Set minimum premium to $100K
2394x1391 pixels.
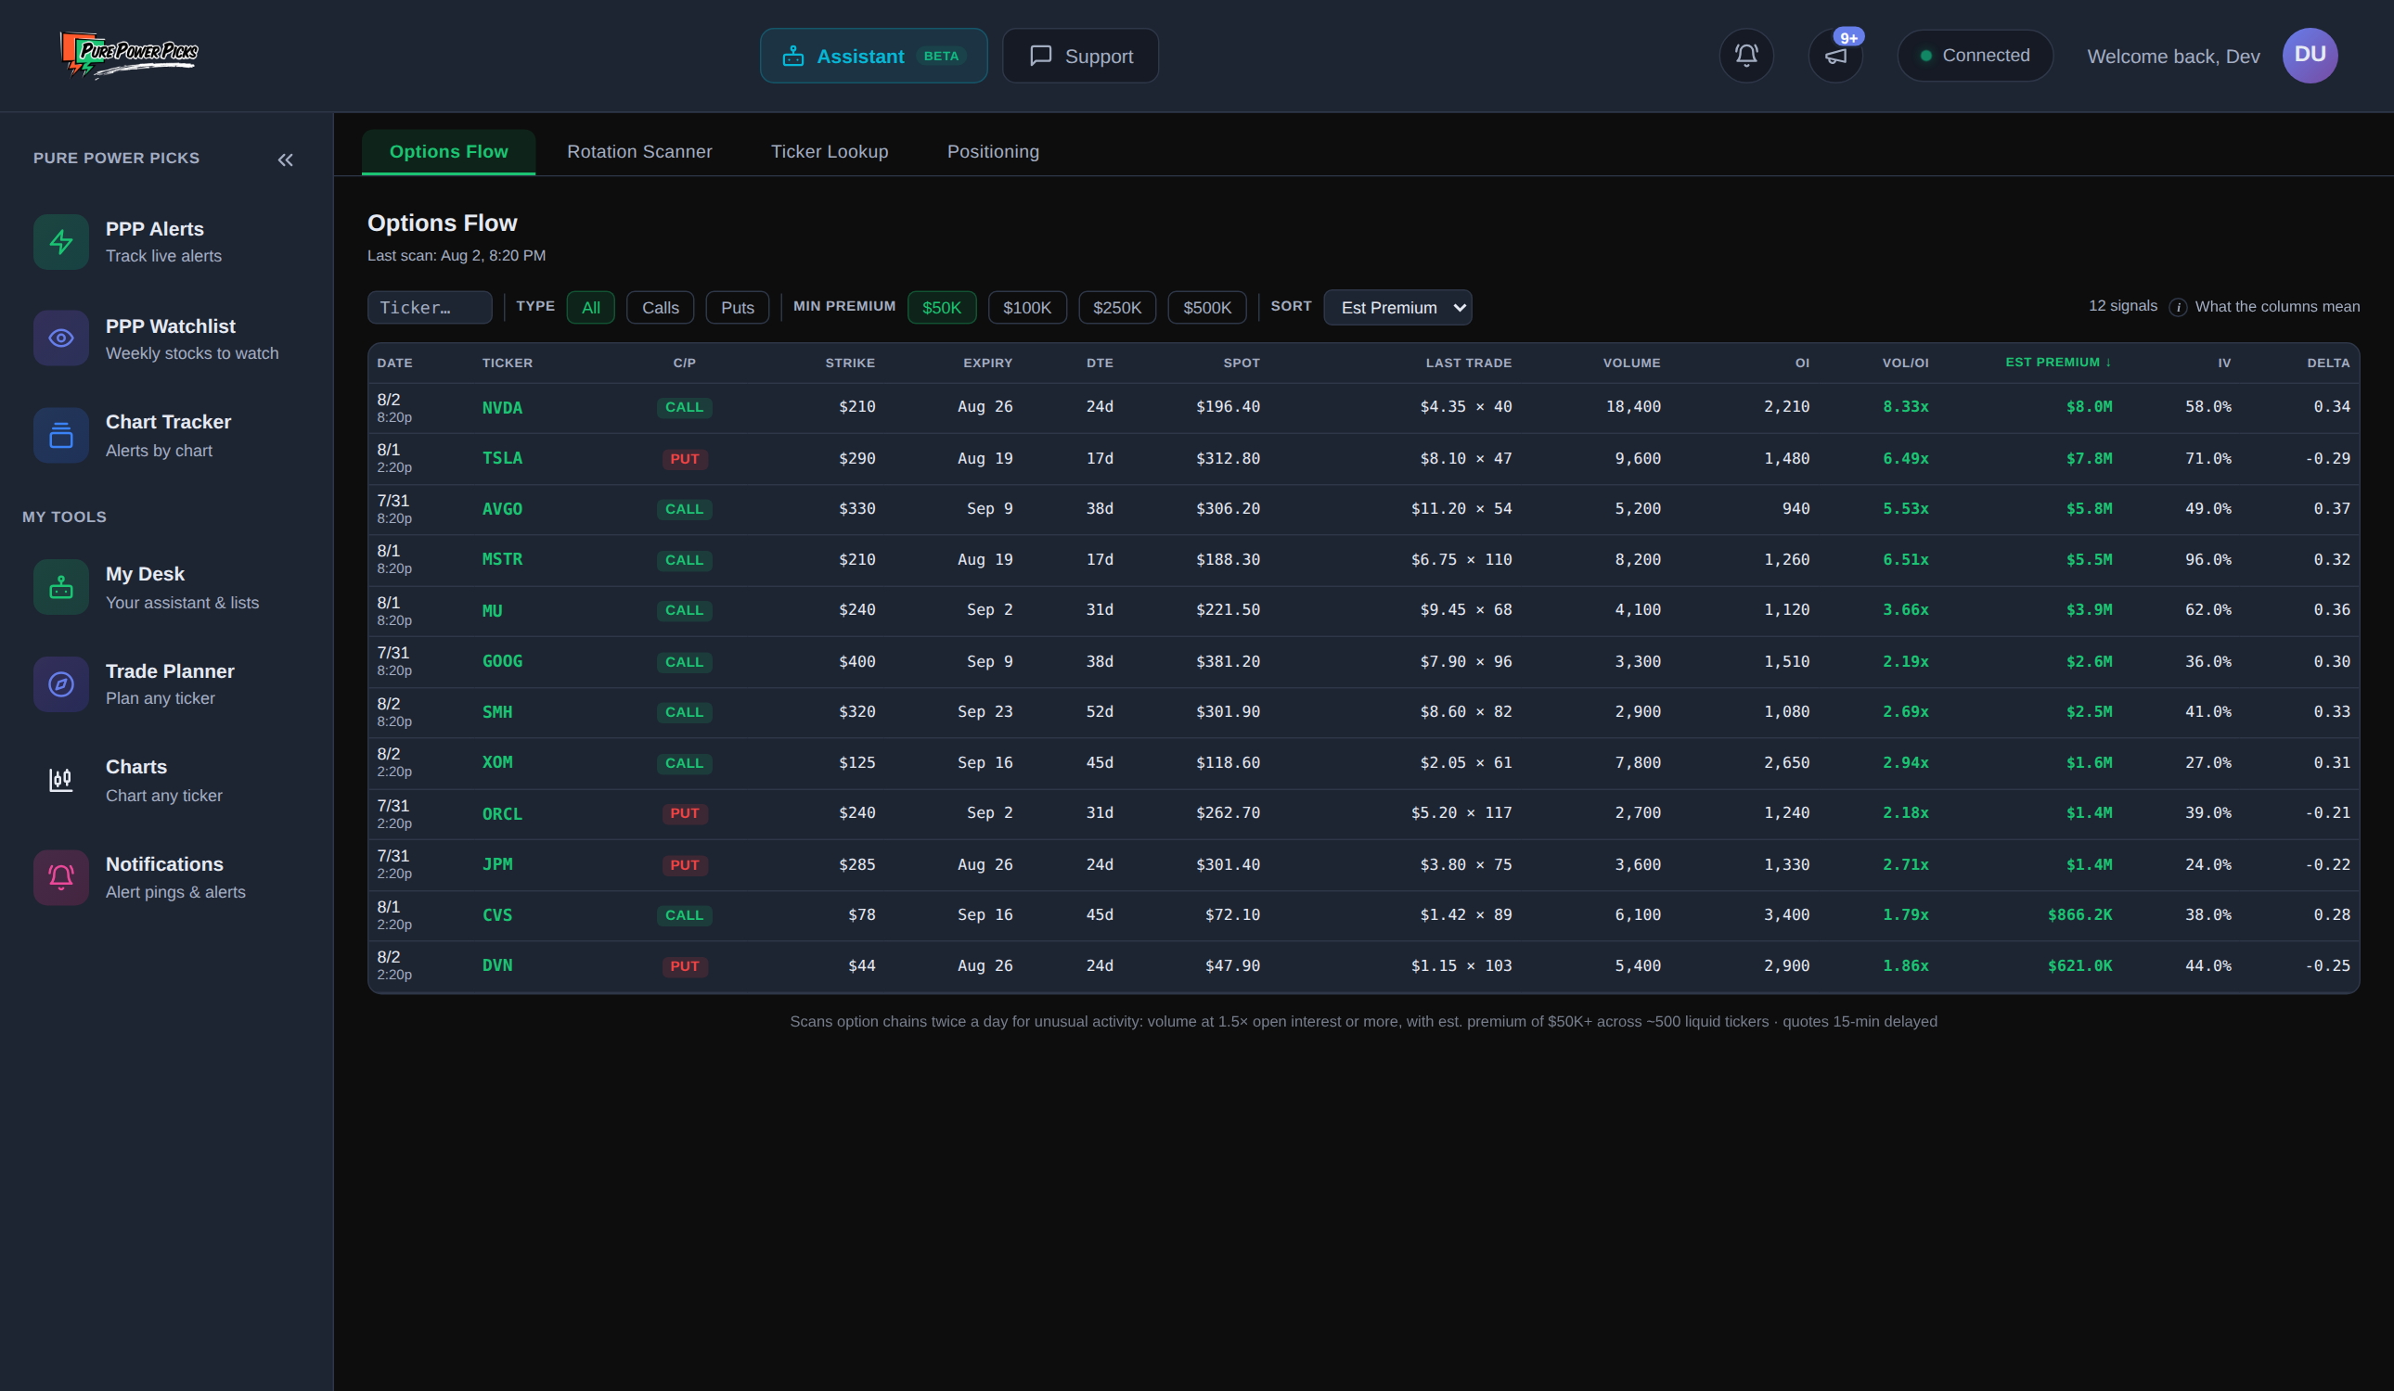[x=1027, y=308]
